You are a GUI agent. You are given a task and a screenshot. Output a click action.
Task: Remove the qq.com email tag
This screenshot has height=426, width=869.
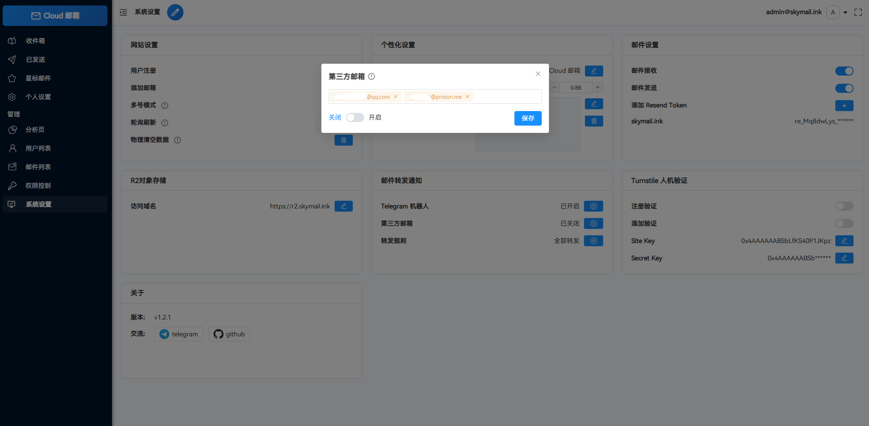click(396, 96)
